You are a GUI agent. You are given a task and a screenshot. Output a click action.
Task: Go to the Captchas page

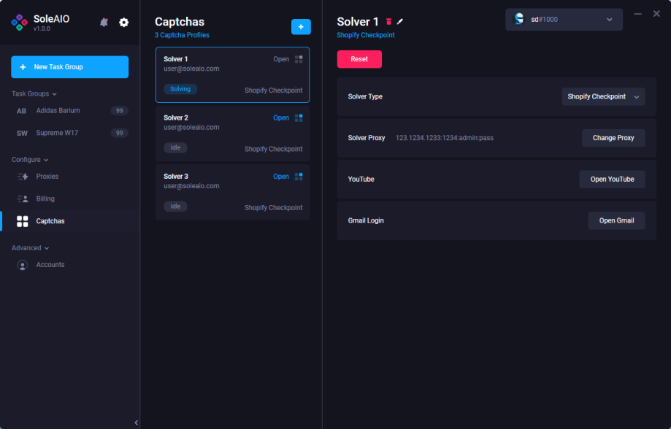tap(70, 221)
